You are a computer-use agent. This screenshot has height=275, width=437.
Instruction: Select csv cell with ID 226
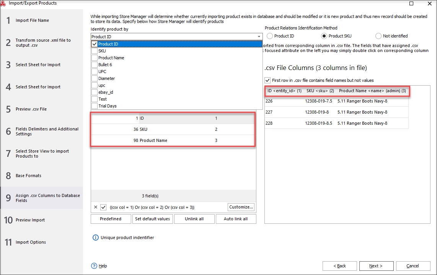pos(284,101)
